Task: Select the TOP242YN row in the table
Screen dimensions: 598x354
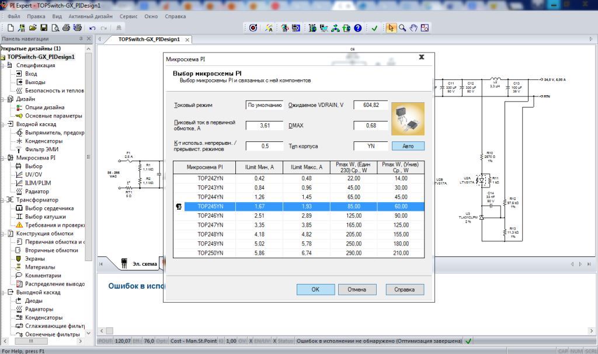Action: click(298, 178)
